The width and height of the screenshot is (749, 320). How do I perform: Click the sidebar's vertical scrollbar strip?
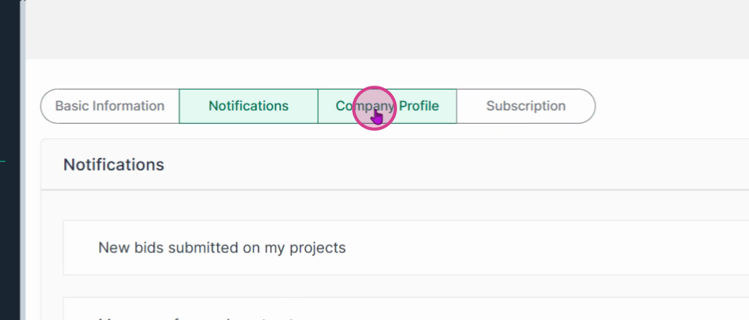(x=23, y=160)
